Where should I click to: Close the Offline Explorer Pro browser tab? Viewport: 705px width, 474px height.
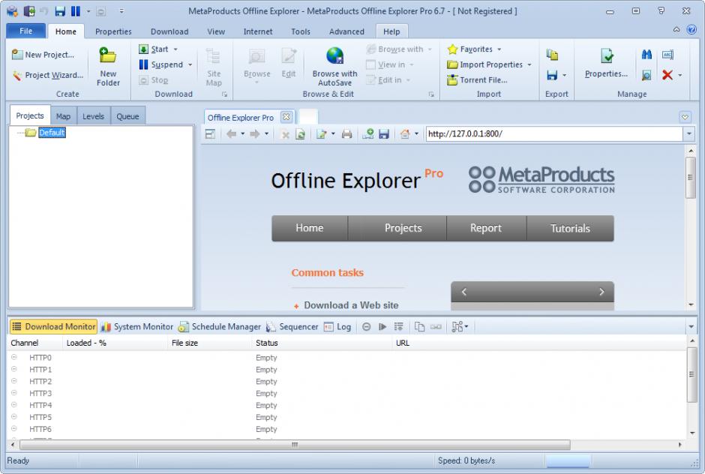286,117
